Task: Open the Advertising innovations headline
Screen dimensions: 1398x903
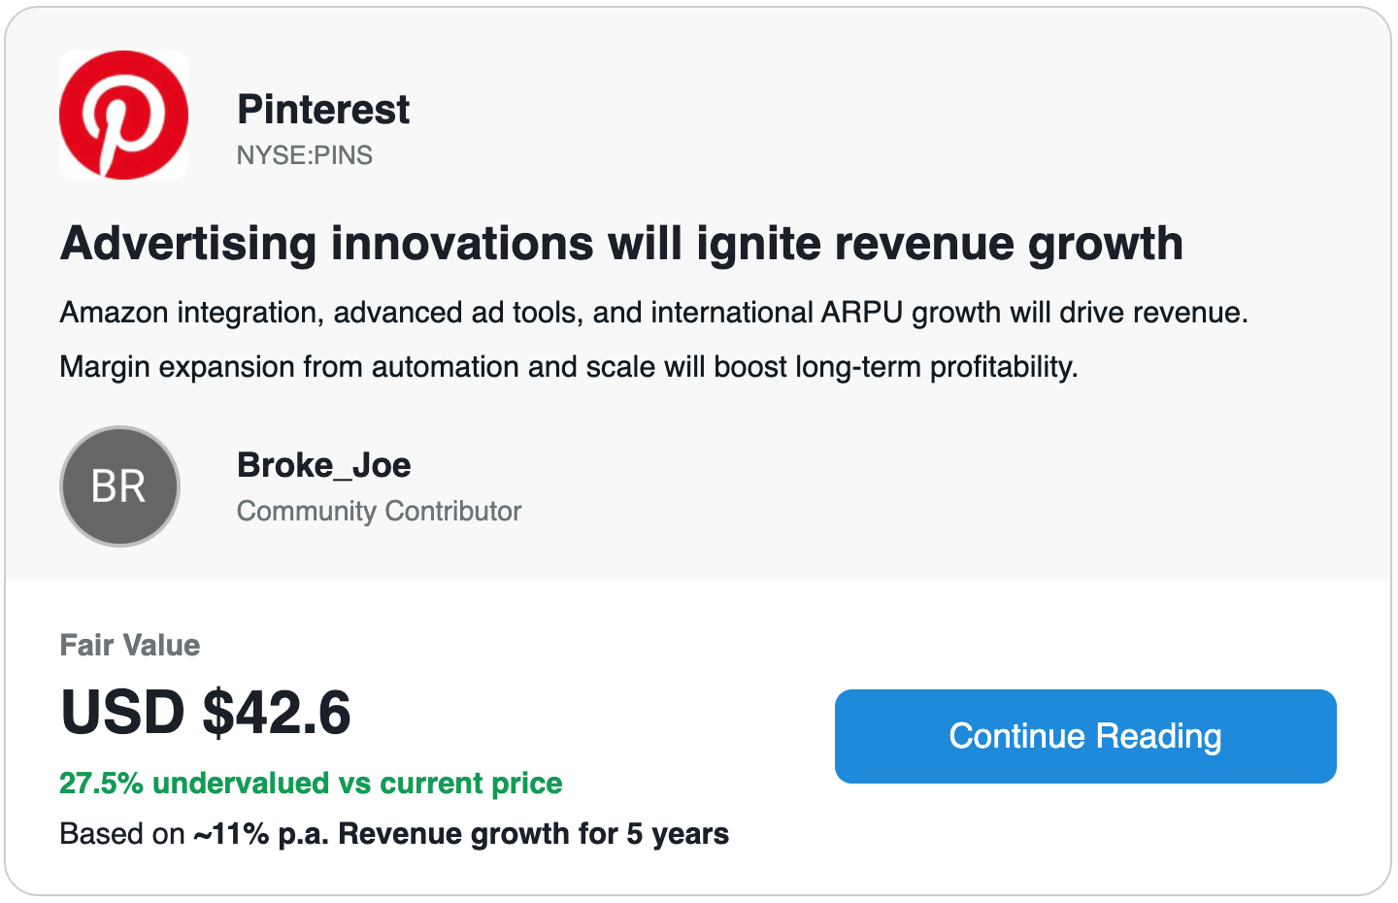Action: pos(621,243)
